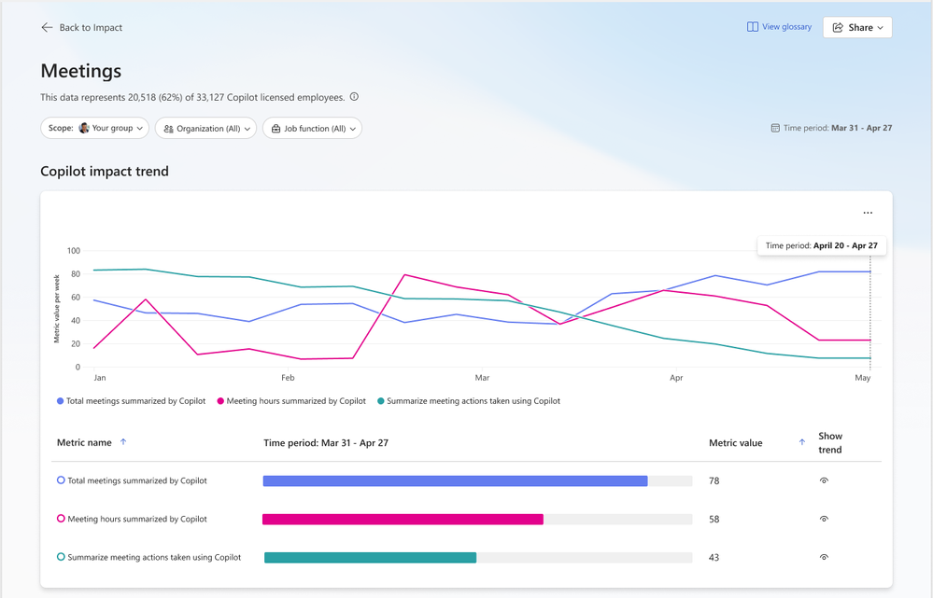Screen dimensions: 933x598
Task: Open the Share dropdown button
Action: (857, 27)
